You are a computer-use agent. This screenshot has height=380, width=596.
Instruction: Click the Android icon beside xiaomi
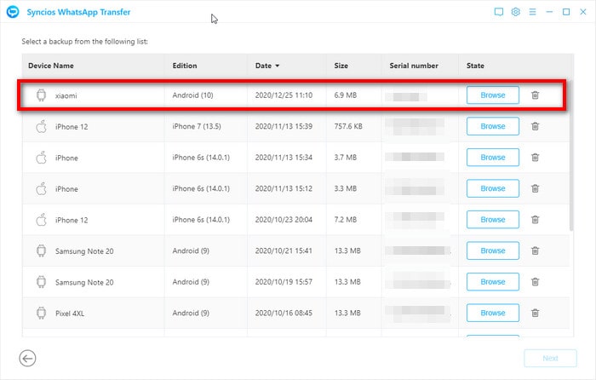[41, 95]
